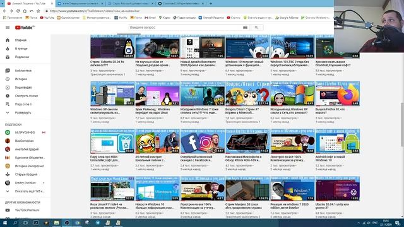
Task: Click title Новый дизайн Вконтакте 2020
Action: tap(198, 64)
